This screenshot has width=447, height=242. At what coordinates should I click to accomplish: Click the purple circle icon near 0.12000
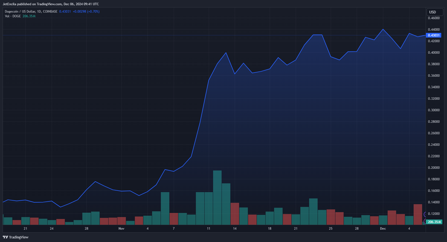tap(425, 214)
